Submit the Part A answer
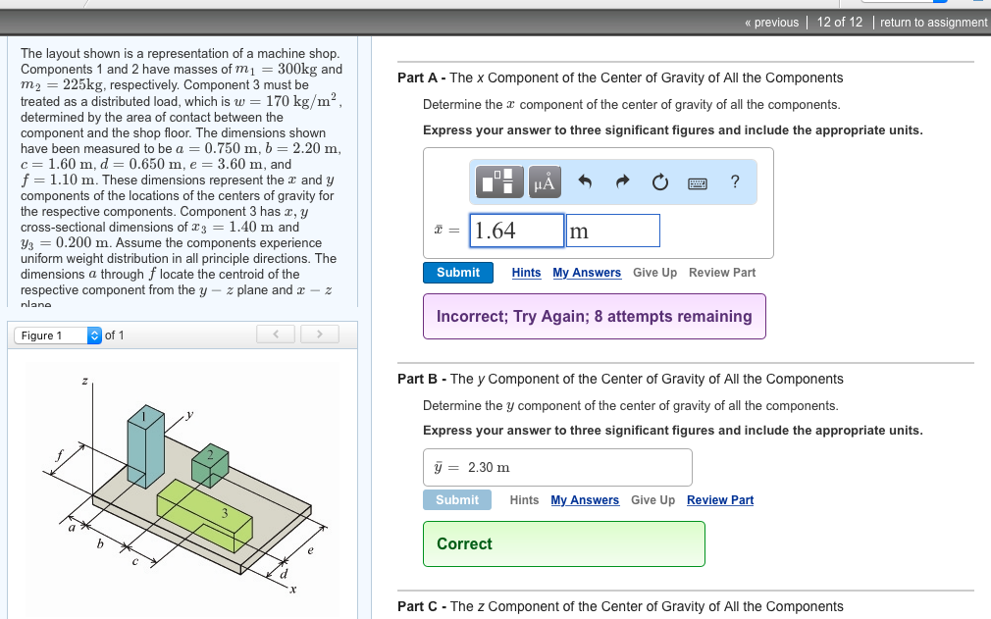Image resolution: width=991 pixels, height=619 pixels. click(x=457, y=273)
